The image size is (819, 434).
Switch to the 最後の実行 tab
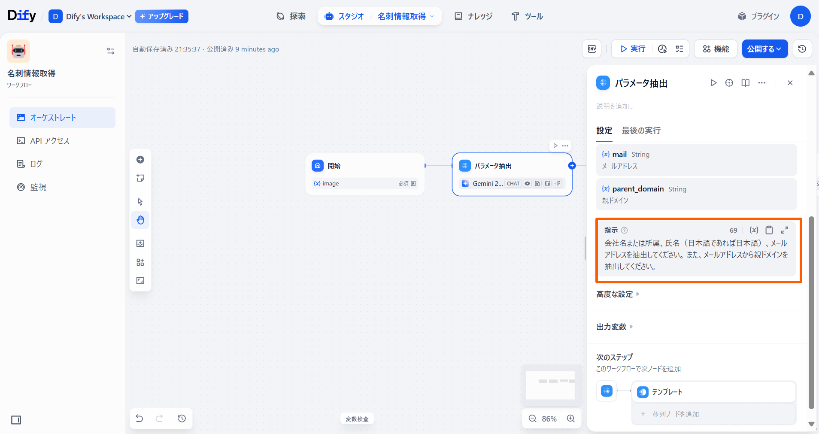point(641,131)
